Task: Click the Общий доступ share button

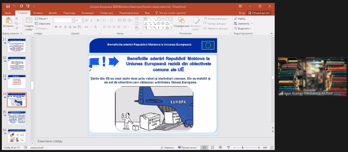Action: pyautogui.click(x=259, y=13)
